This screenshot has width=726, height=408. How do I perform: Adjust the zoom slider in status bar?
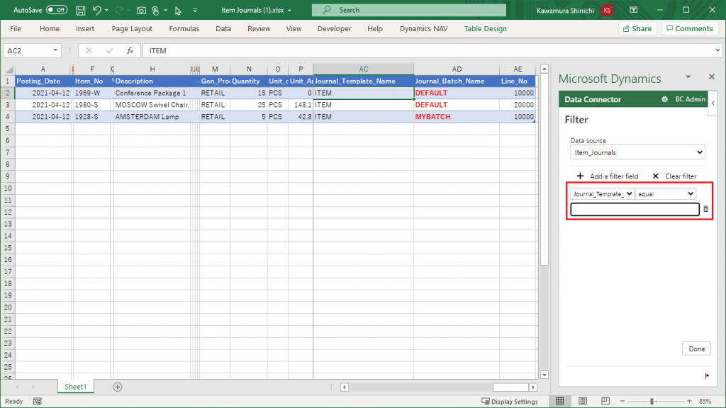click(652, 402)
